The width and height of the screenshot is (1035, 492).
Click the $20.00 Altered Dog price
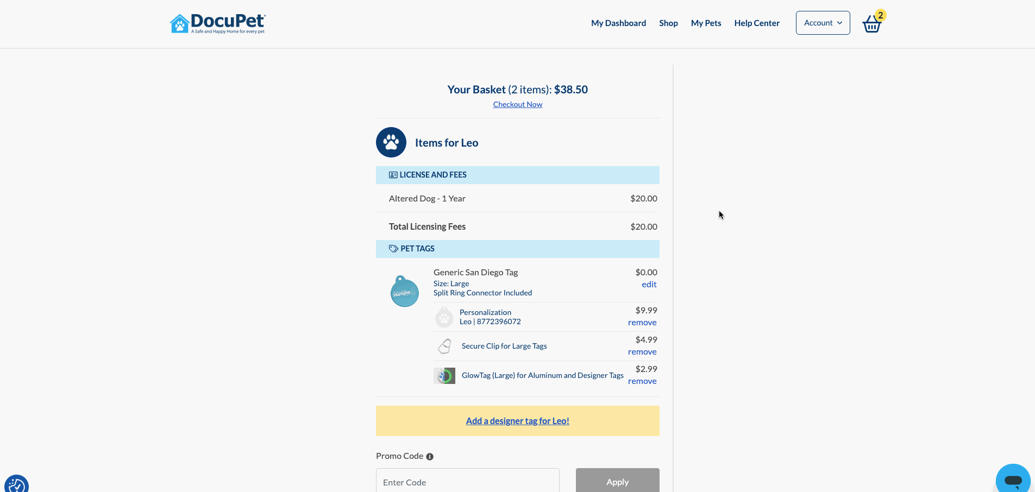(x=644, y=199)
